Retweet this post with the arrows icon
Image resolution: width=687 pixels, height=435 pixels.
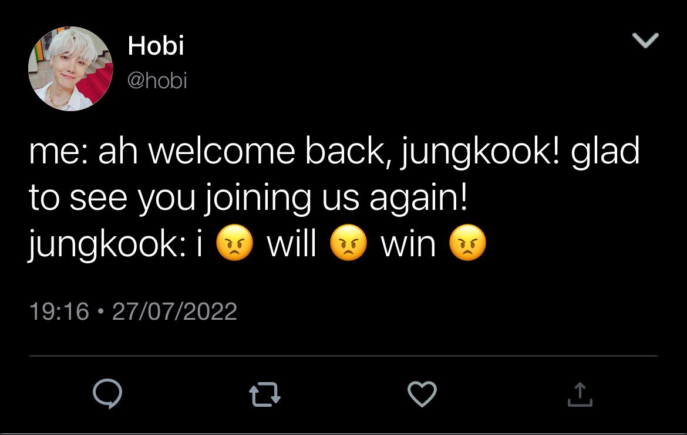265,394
